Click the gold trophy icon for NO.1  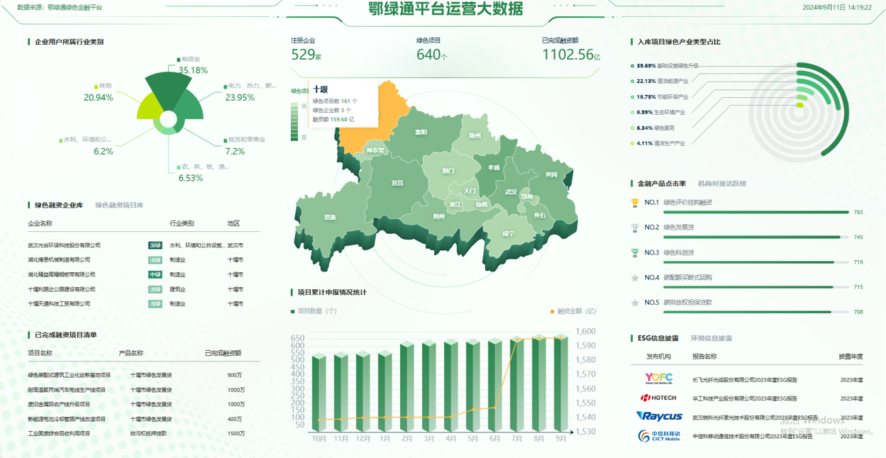(x=635, y=203)
